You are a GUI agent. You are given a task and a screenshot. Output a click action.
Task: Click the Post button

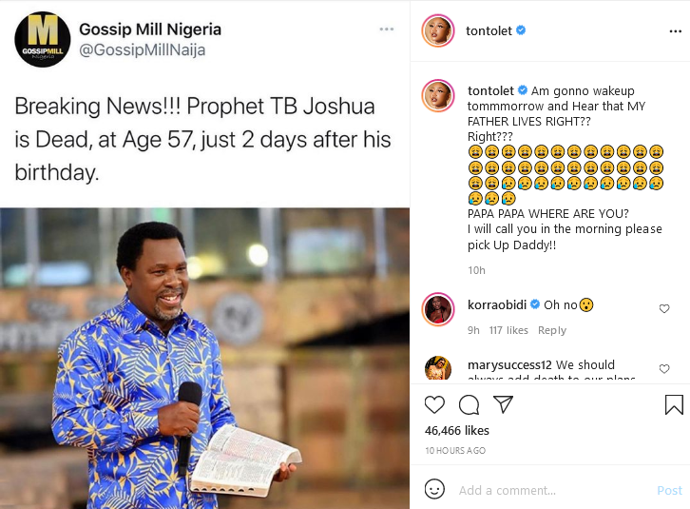point(669,491)
